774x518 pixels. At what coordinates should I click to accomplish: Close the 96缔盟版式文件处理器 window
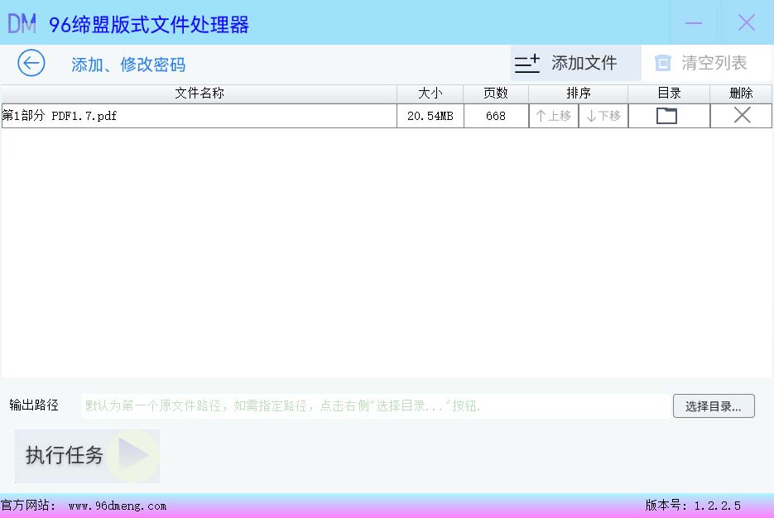747,22
